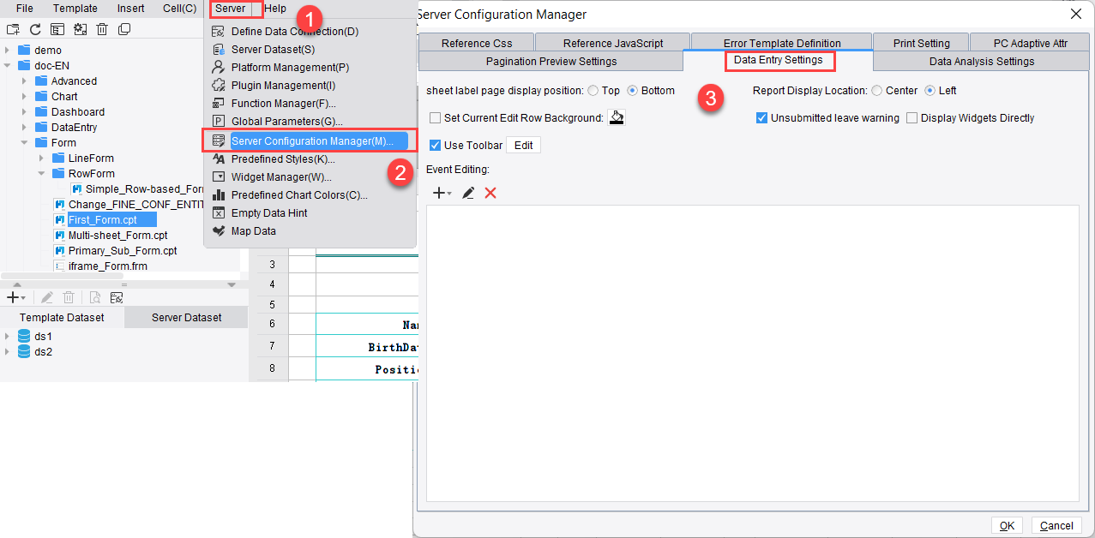Click the delete dataset trash icon
This screenshot has height=538, width=1095.
click(69, 297)
